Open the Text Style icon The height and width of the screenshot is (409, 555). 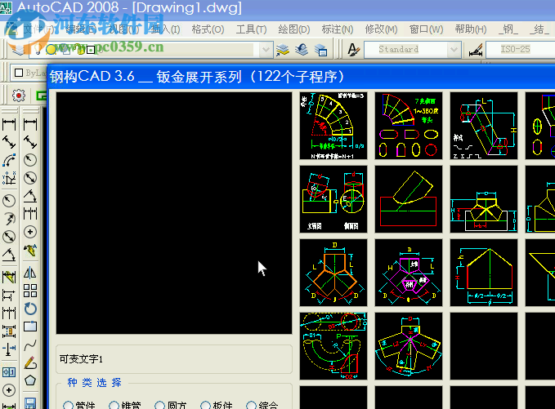coord(353,50)
